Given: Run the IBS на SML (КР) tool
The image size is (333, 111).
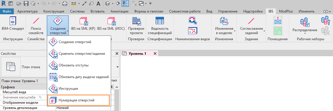Looking at the screenshot, I should tap(83, 23).
